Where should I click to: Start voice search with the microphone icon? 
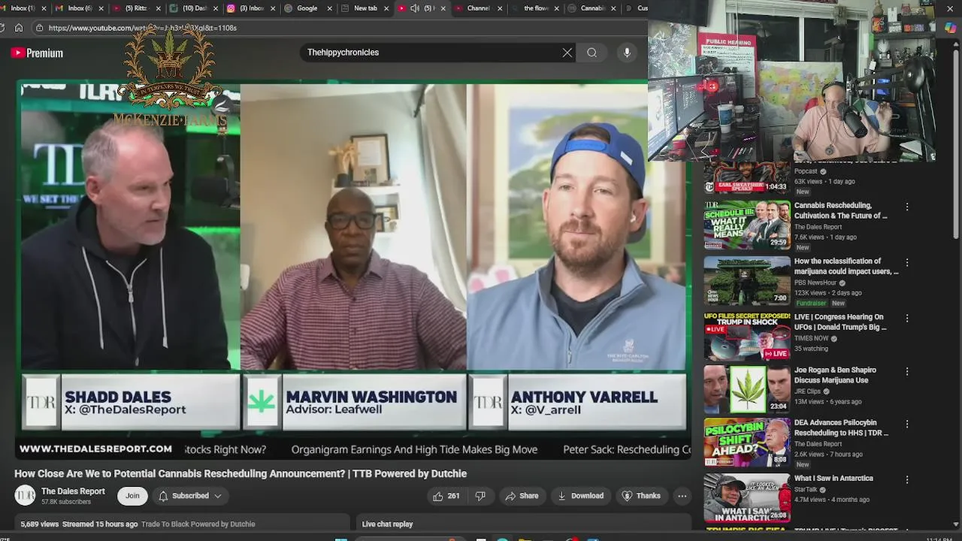point(627,53)
